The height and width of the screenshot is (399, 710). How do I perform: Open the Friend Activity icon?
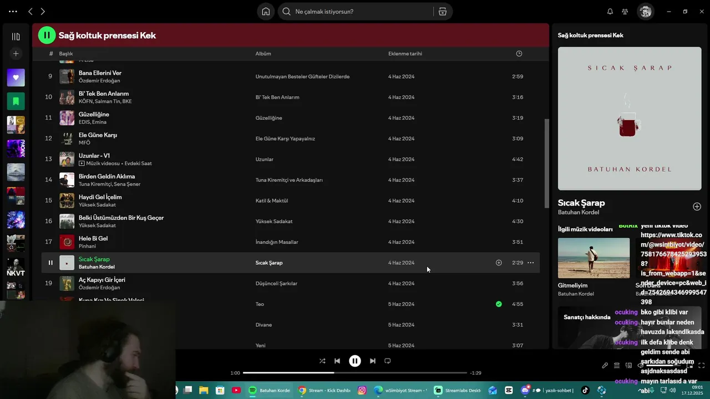click(625, 12)
